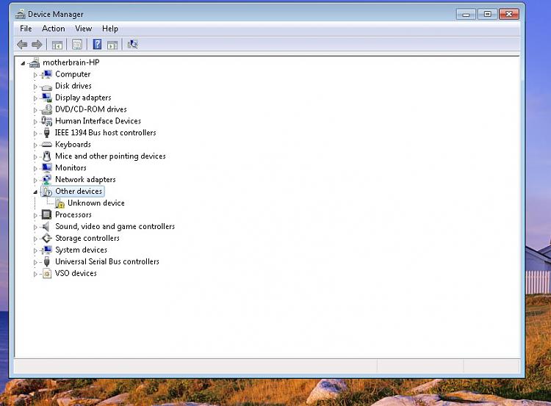
Task: Click the Processors category icon
Action: click(x=47, y=214)
